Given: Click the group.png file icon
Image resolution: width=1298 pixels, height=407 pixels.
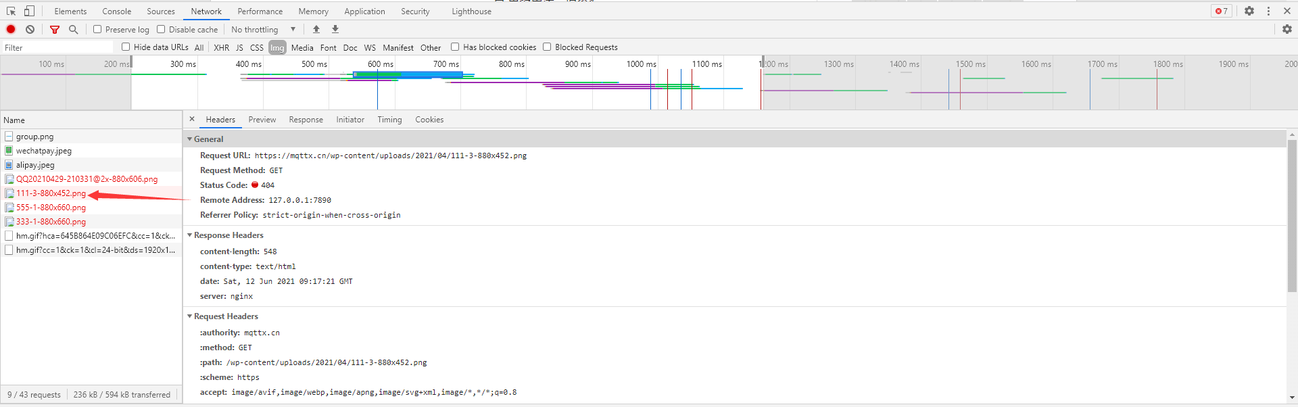Looking at the screenshot, I should [x=9, y=137].
